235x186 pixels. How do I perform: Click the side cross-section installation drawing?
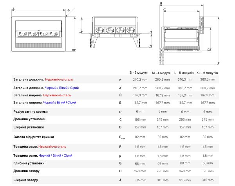(186, 34)
